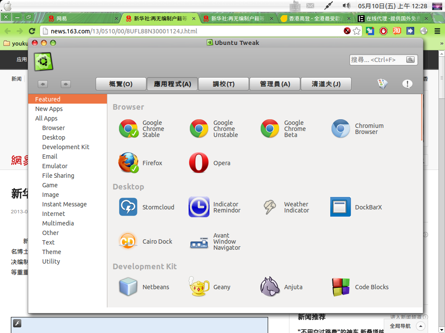
Task: Bookmark page with Chrome star icon
Action: coord(356,31)
